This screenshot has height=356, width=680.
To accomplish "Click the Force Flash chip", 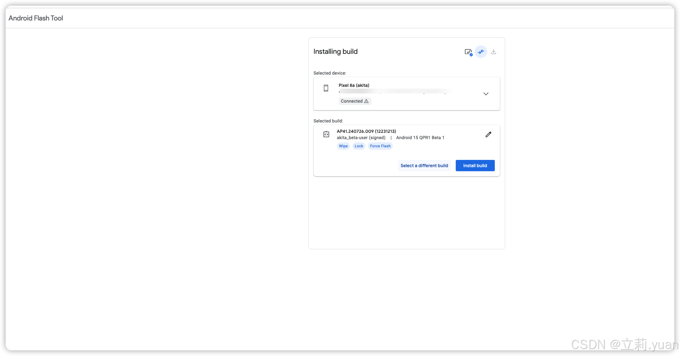I will point(380,146).
